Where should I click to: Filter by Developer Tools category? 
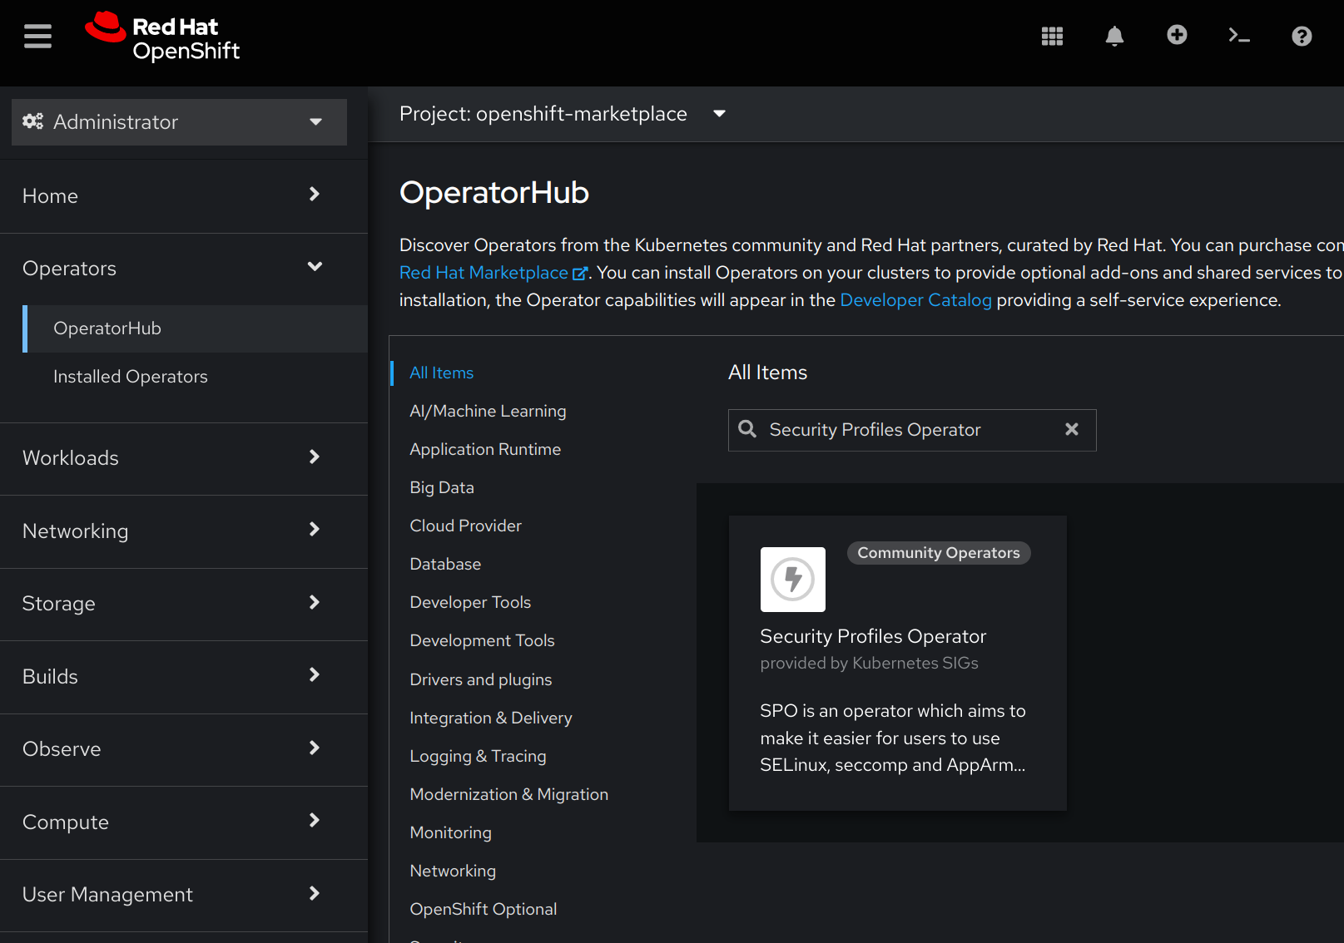click(470, 602)
